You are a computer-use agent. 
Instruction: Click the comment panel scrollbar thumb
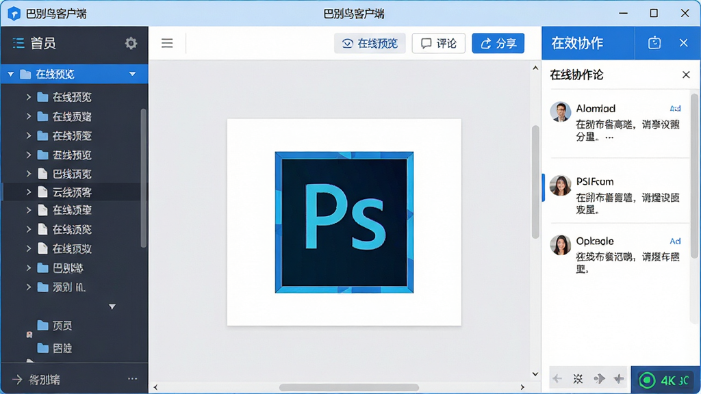(694, 176)
